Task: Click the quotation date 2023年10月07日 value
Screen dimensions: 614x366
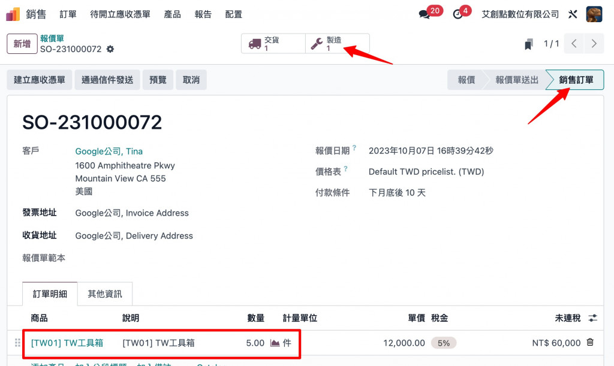Action: (x=431, y=151)
